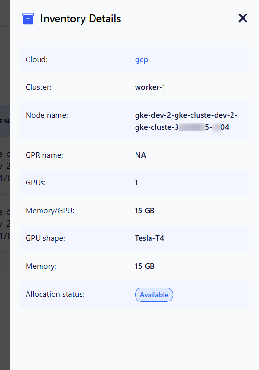Click the blue inventory box icon
The height and width of the screenshot is (370, 259).
[x=28, y=18]
